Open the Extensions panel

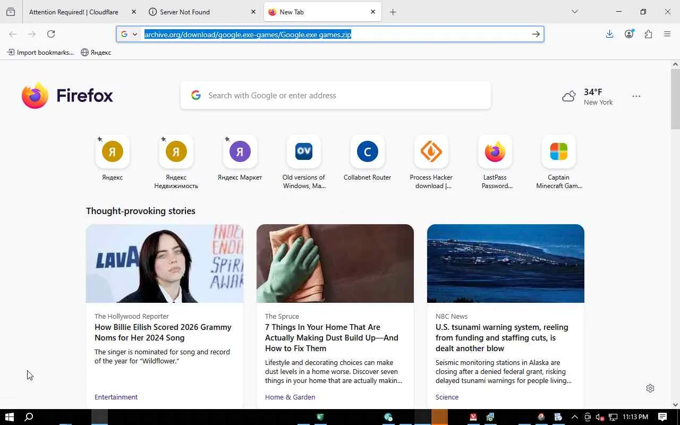(648, 34)
